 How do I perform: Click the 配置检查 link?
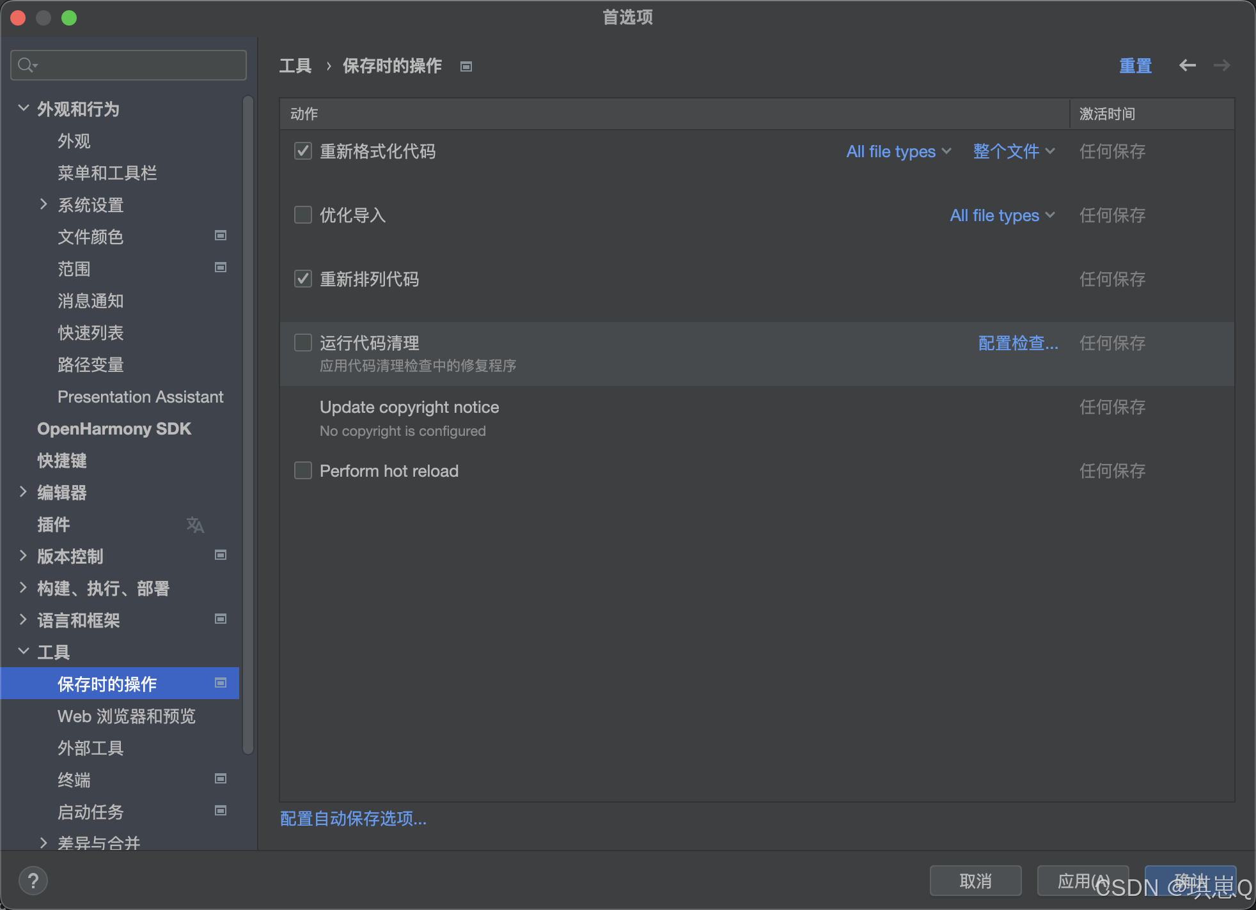pyautogui.click(x=1017, y=343)
